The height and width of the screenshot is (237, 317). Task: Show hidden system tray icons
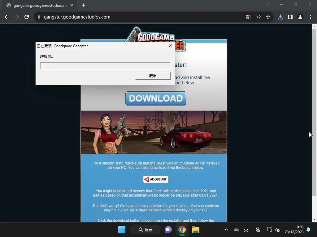point(226,230)
